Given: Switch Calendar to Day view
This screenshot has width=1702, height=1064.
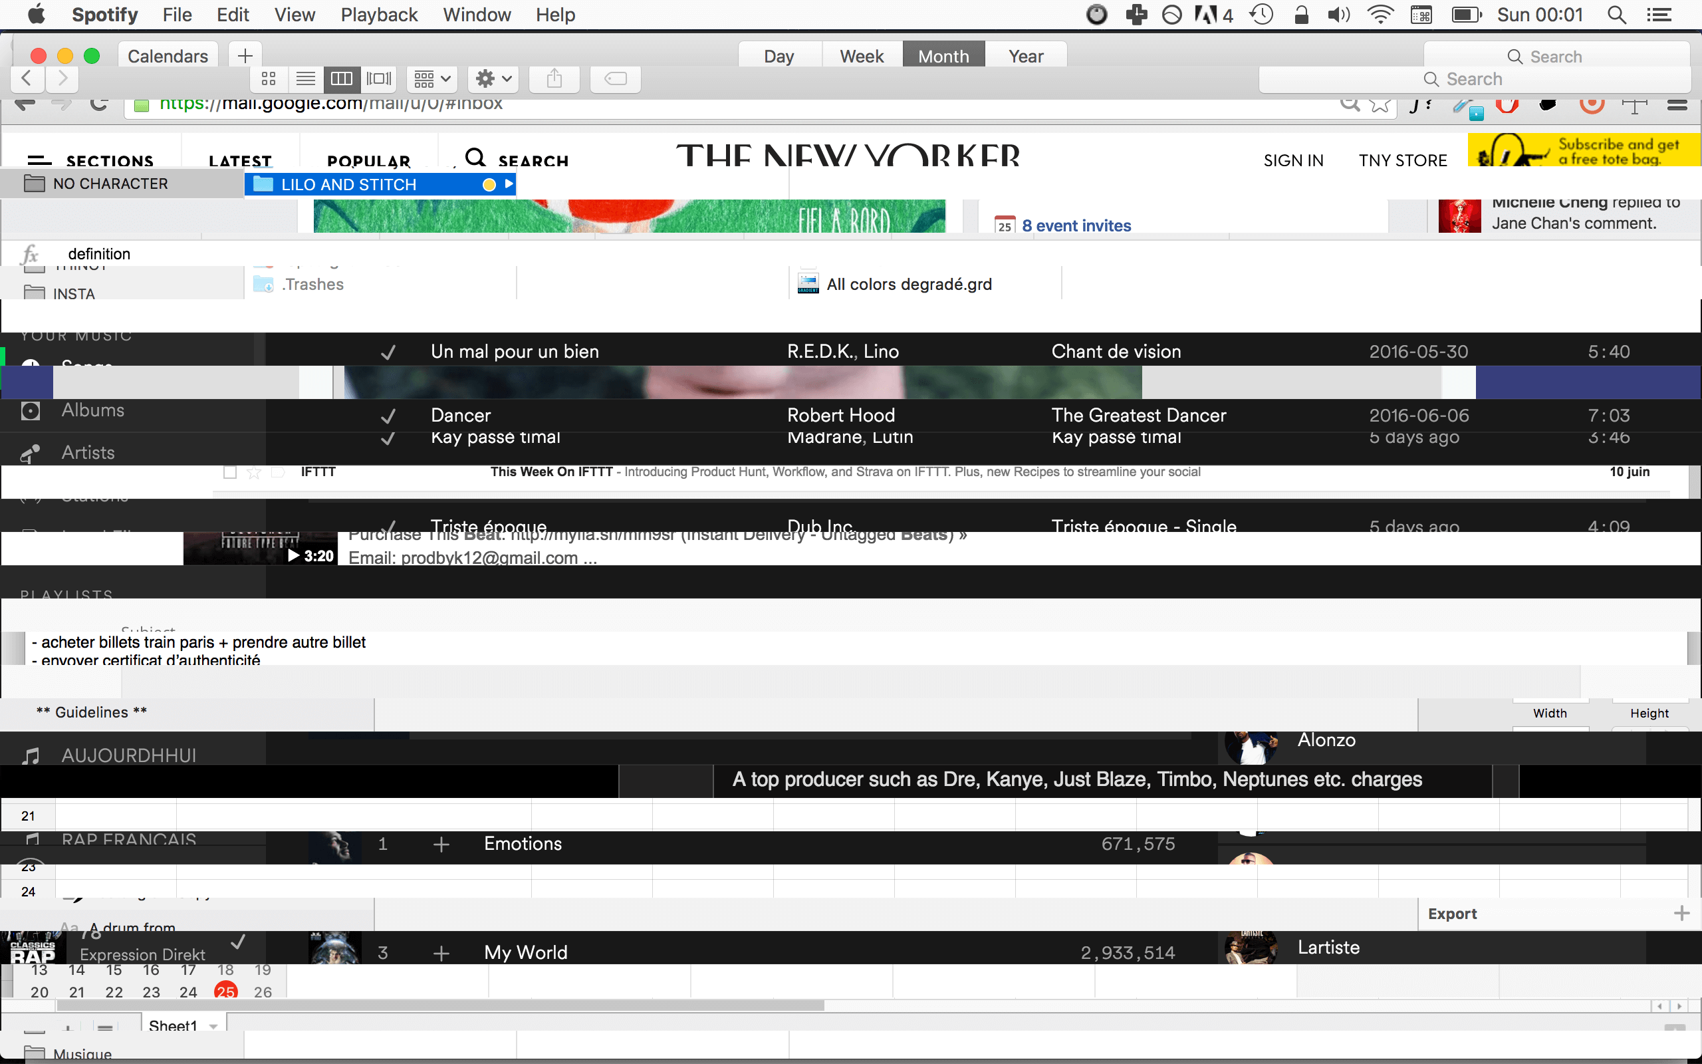Looking at the screenshot, I should (779, 56).
